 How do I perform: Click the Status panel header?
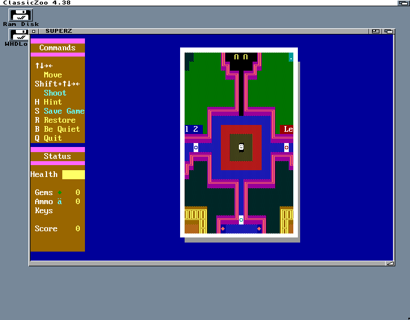pos(58,156)
